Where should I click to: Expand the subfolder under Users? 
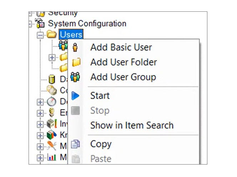click(x=52, y=57)
